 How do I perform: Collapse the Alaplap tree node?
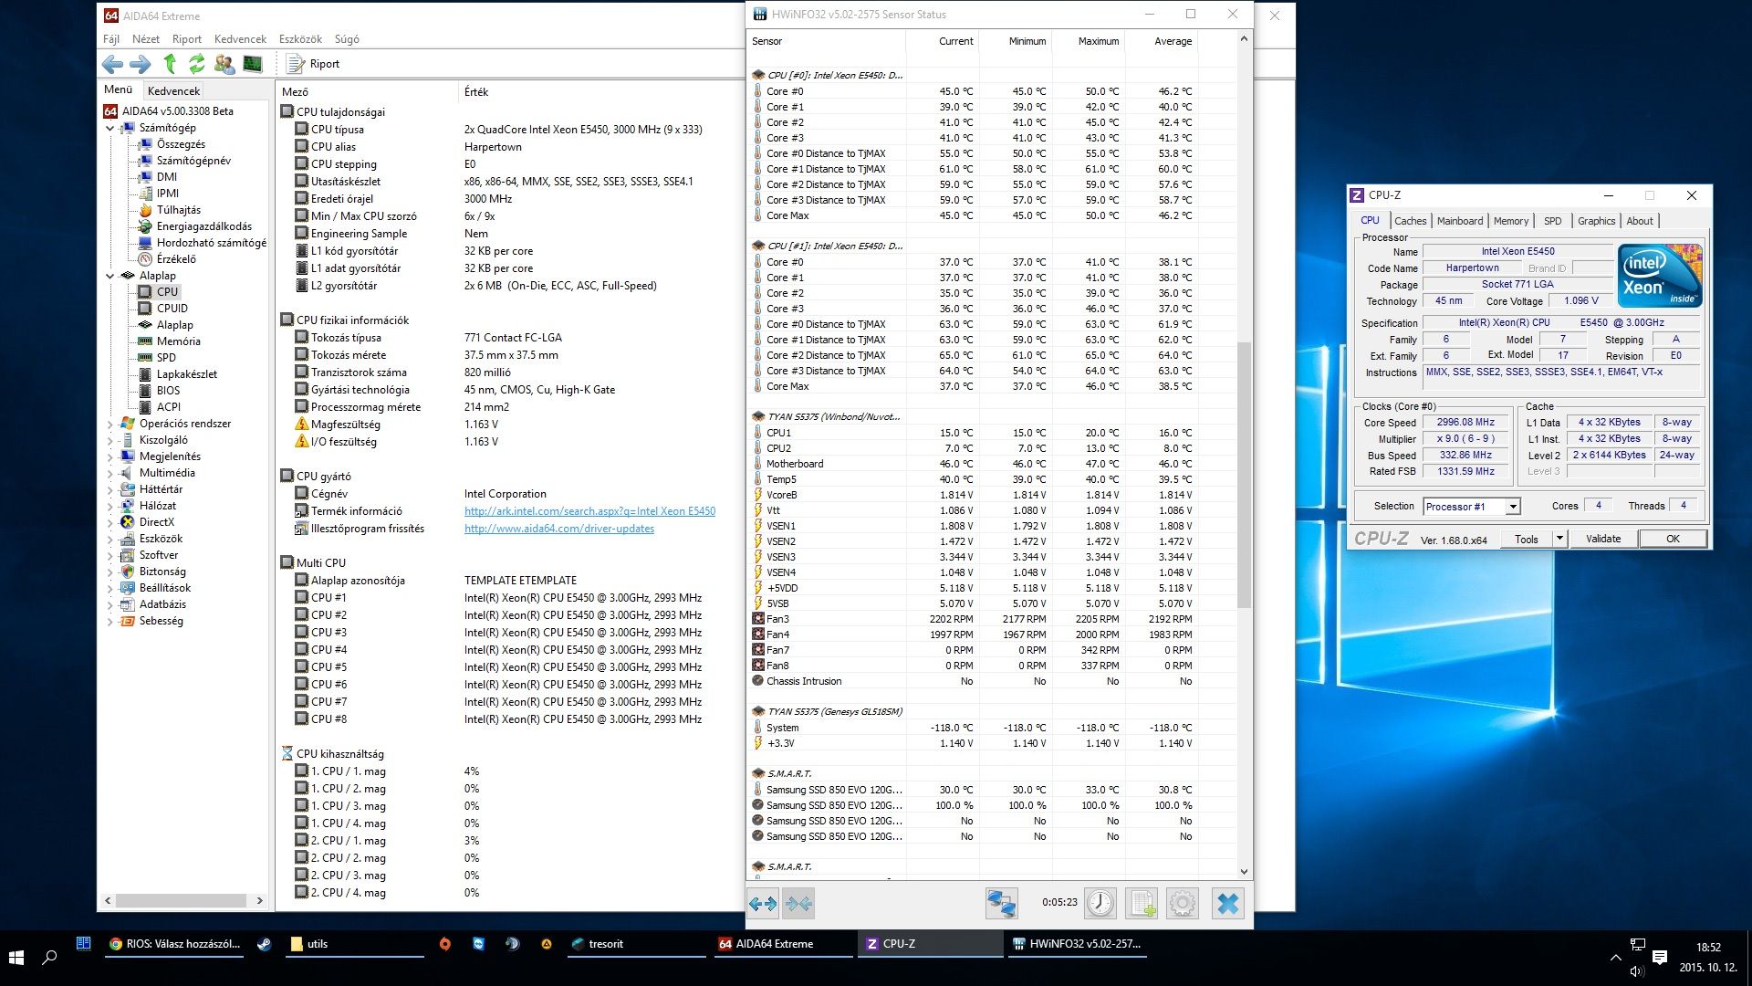(110, 276)
